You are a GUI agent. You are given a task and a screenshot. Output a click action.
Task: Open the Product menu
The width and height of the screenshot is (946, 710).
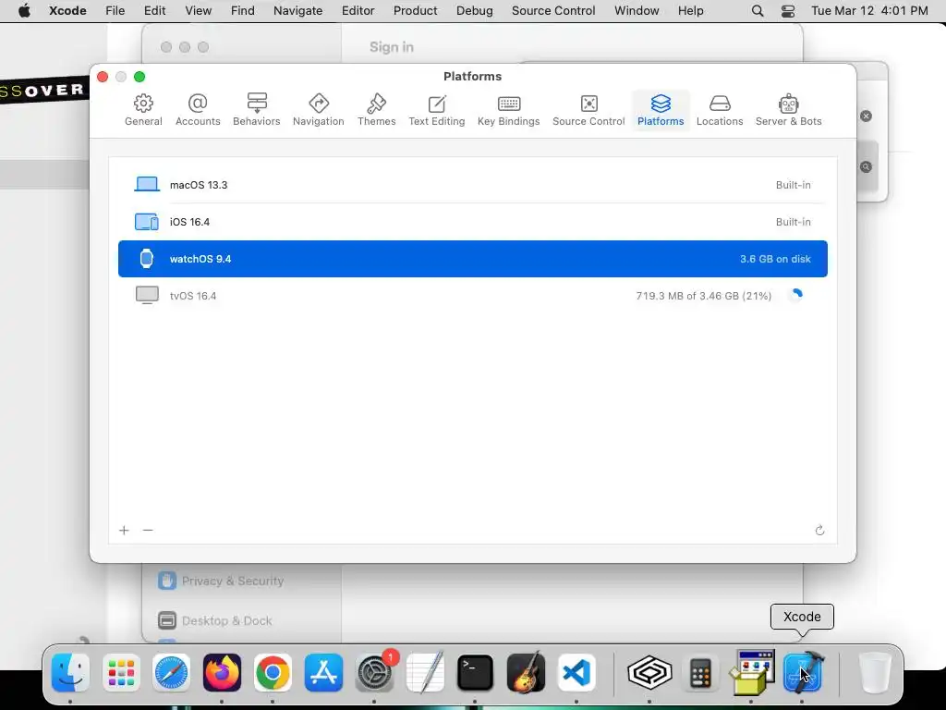point(415,11)
